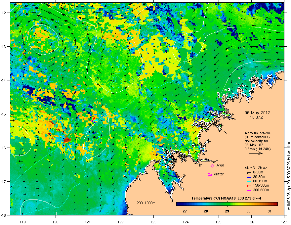Click the 30 colorbar tick label

click(248, 211)
